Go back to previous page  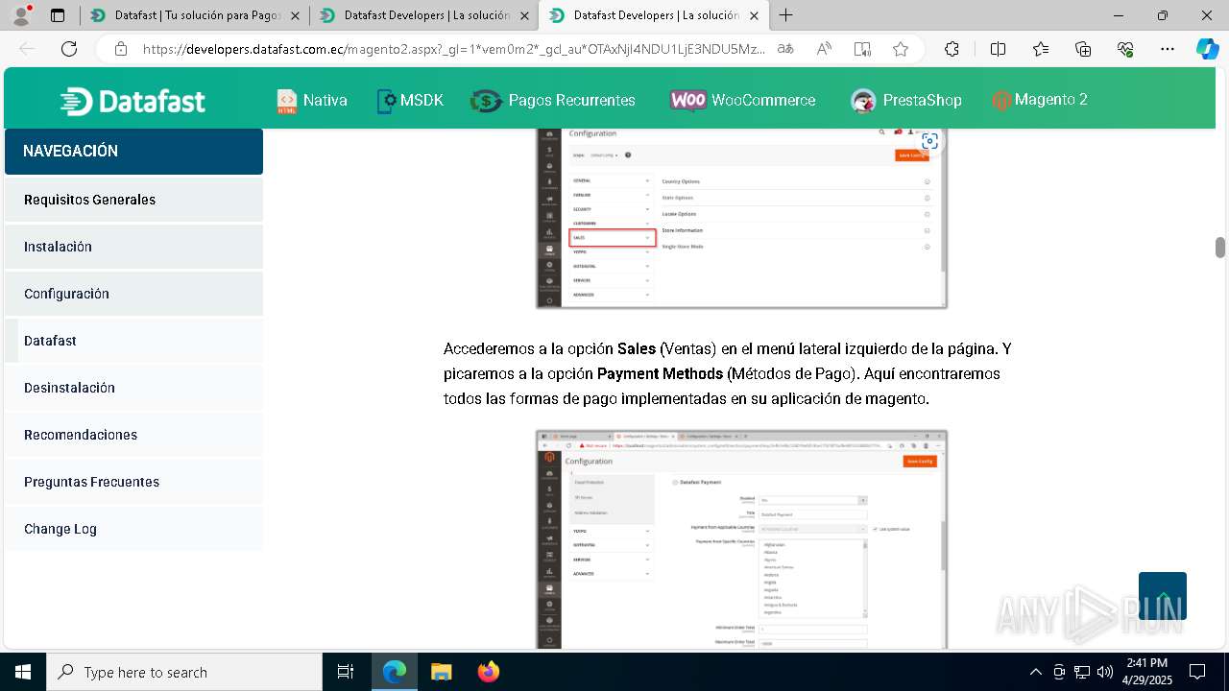coord(27,49)
